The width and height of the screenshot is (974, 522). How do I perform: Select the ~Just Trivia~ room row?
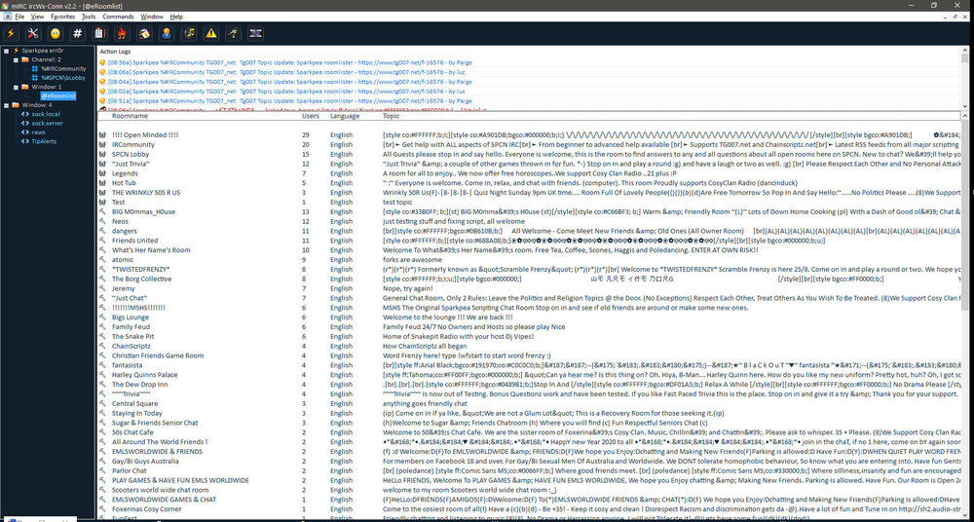[529, 164]
